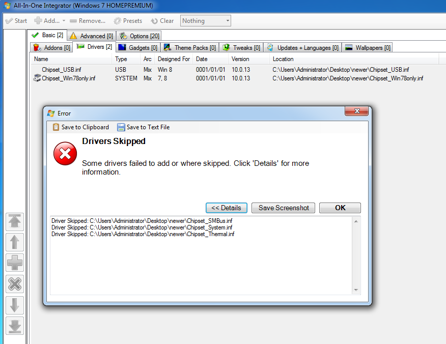446x344 pixels.
Task: Click the move-up arrow icon in sidebar
Action: point(15,242)
